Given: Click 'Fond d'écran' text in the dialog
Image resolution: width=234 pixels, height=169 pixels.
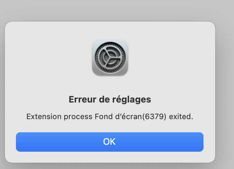Looking at the screenshot, I should pyautogui.click(x=118, y=117).
